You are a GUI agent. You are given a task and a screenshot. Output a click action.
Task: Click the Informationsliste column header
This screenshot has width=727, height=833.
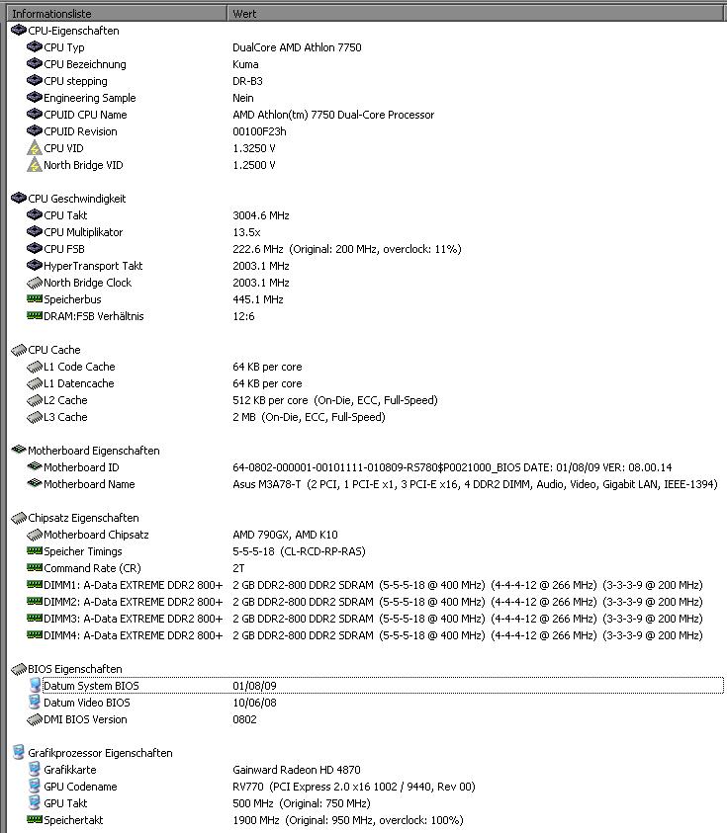coord(117,14)
